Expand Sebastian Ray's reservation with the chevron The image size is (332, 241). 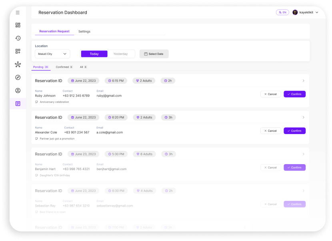(x=304, y=191)
